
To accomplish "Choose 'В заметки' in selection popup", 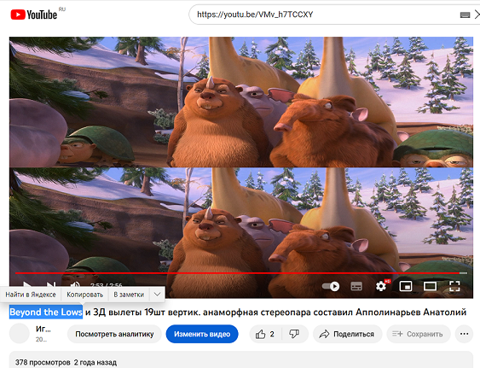I will click(129, 295).
